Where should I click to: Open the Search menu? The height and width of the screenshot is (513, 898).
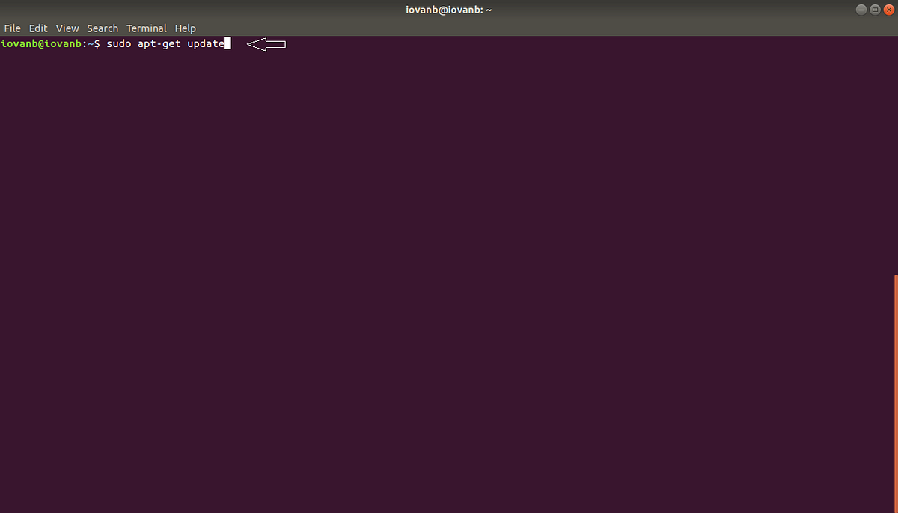tap(103, 28)
